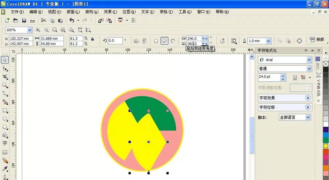Save the document with floppy icon
Image resolution: width=329 pixels, height=180 pixels.
tap(24, 20)
